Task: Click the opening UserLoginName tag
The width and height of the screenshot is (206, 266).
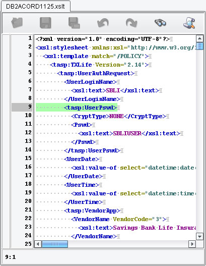Action: coord(90,82)
